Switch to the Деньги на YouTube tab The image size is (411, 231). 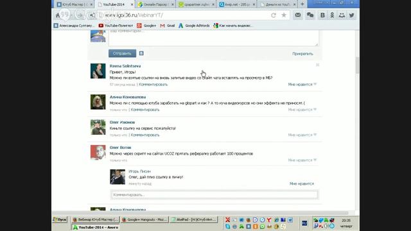click(x=277, y=4)
